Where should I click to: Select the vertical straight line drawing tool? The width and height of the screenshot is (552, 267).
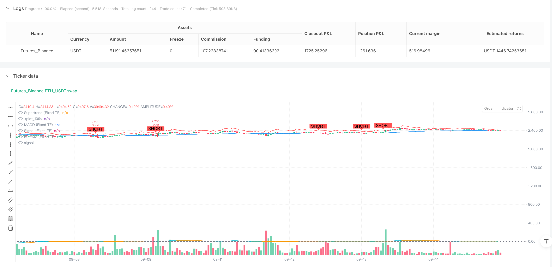11,135
